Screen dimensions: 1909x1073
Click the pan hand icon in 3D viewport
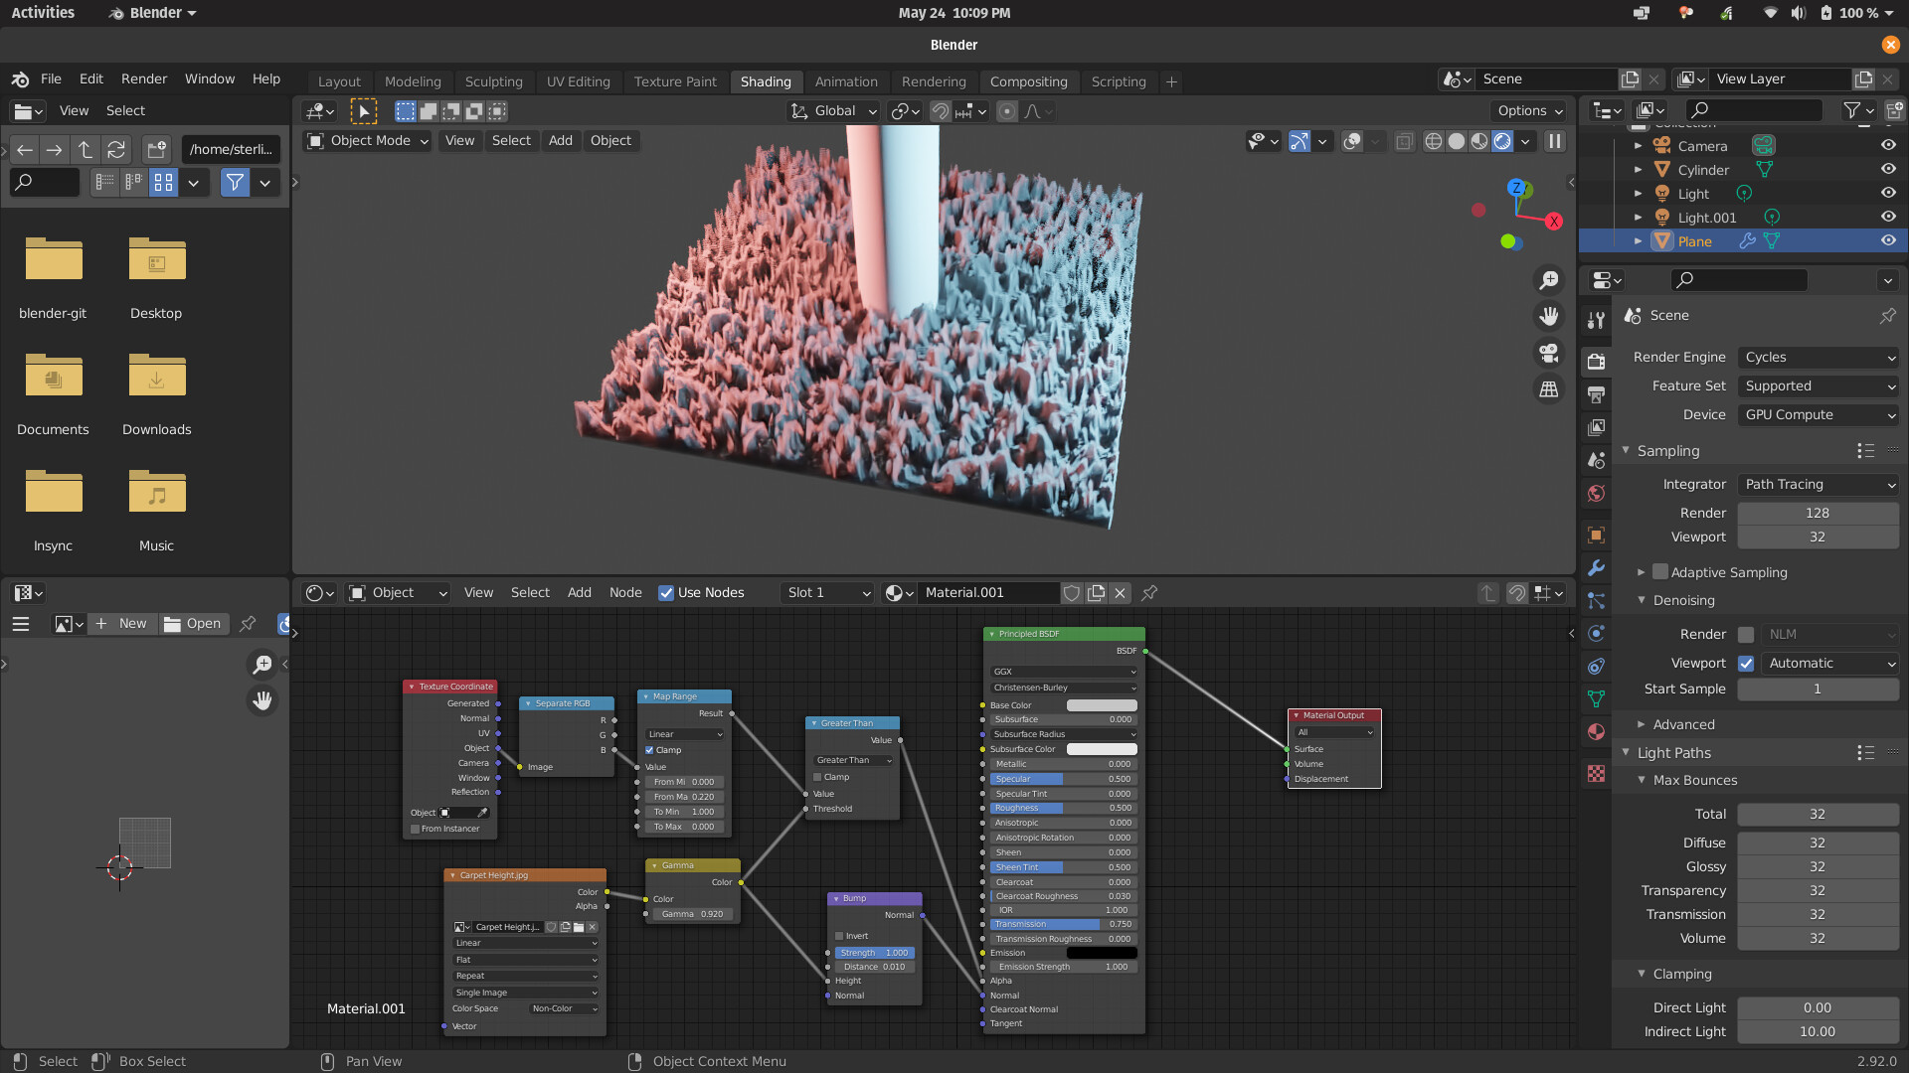tap(1548, 317)
